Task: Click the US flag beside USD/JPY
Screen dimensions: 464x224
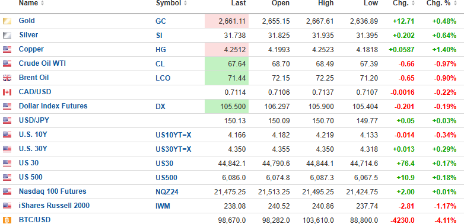Action: pyautogui.click(x=7, y=120)
